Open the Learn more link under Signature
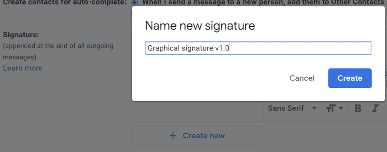The image size is (387, 152). tap(23, 68)
